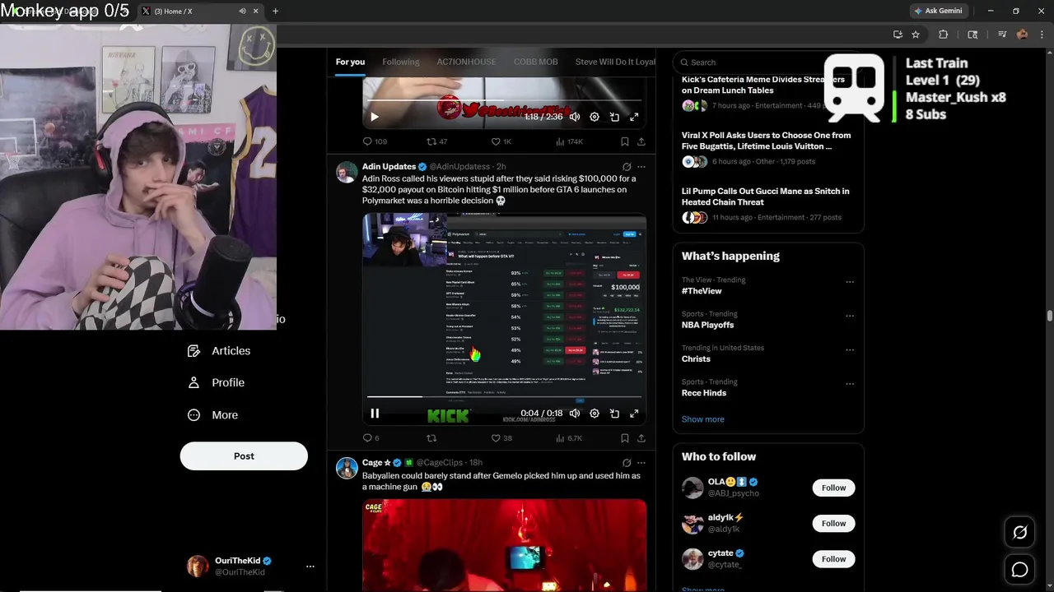Open settings gear on the 0:18 Kick video
The height and width of the screenshot is (592, 1054).
pos(595,414)
